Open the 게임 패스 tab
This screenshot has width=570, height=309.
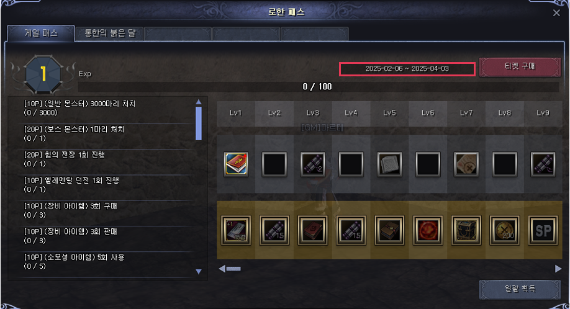[41, 33]
